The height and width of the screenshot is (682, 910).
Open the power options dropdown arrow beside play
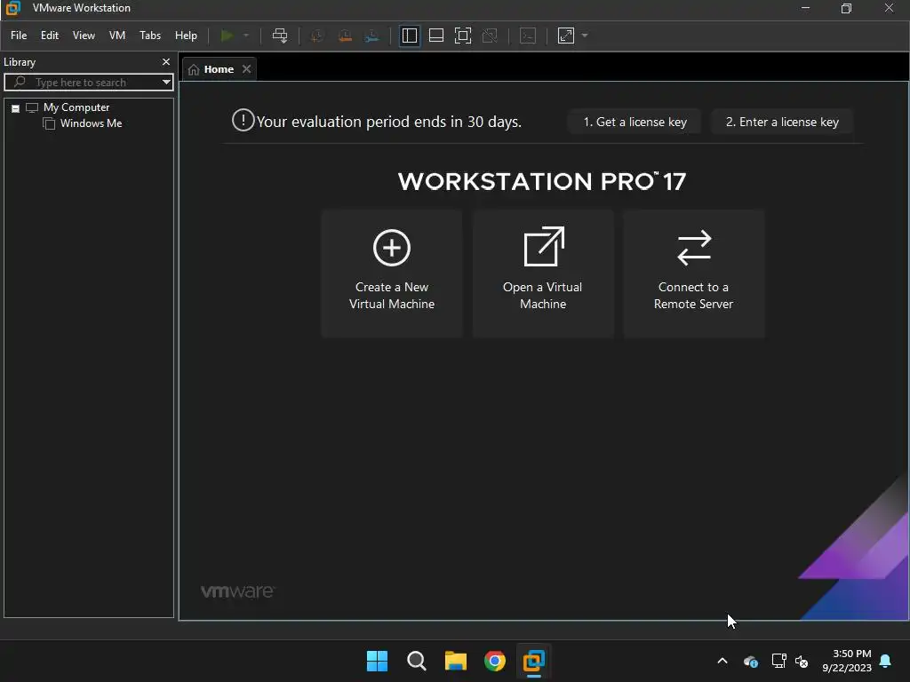pyautogui.click(x=246, y=36)
